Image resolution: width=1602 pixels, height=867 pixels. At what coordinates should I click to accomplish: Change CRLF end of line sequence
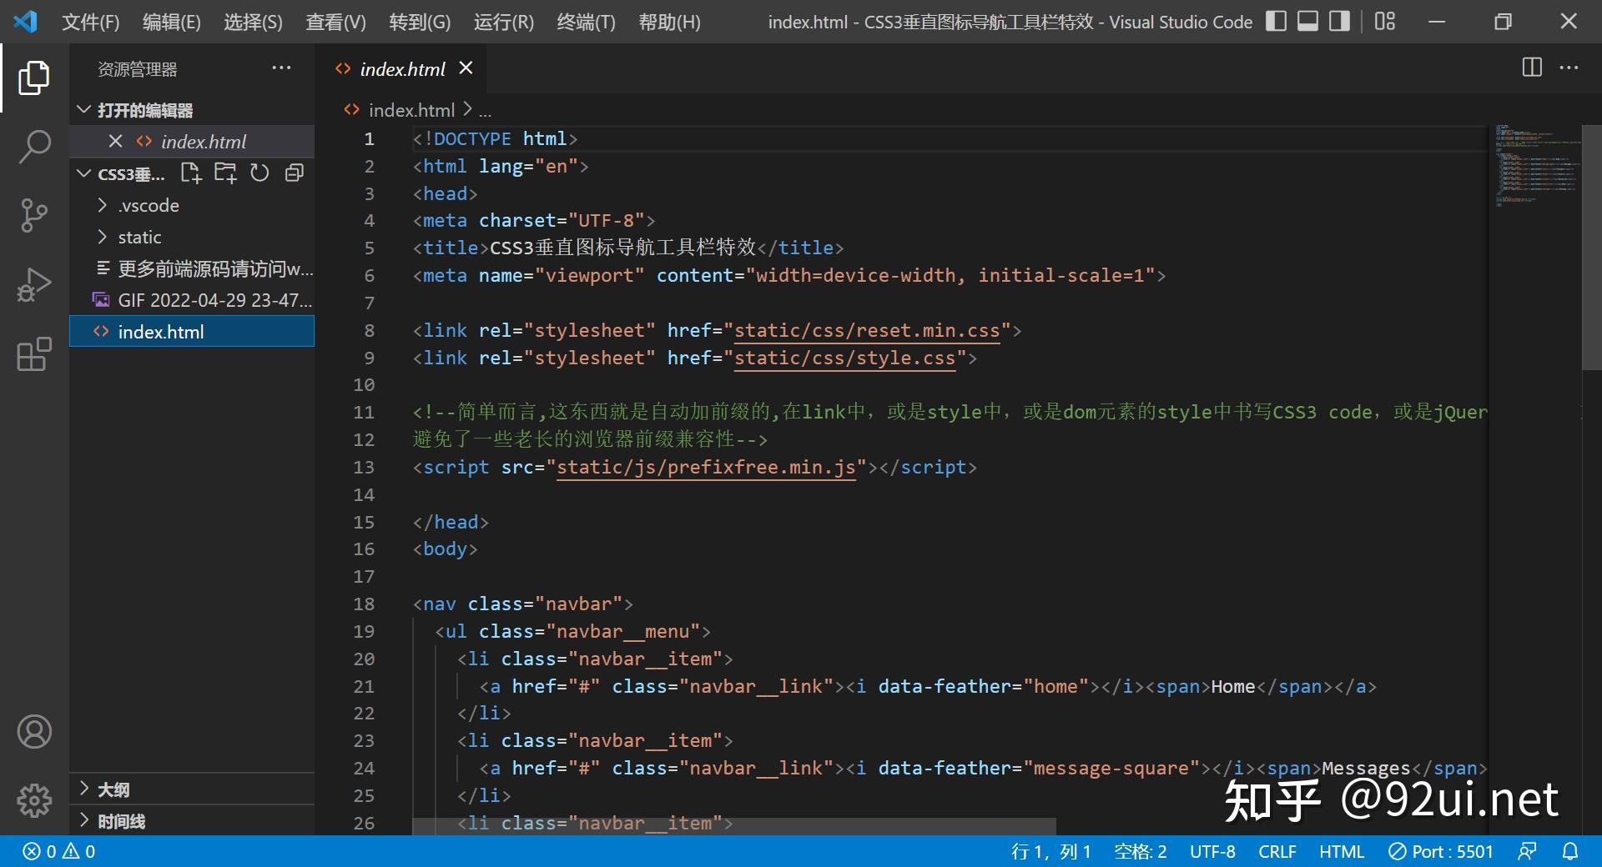pyautogui.click(x=1277, y=851)
